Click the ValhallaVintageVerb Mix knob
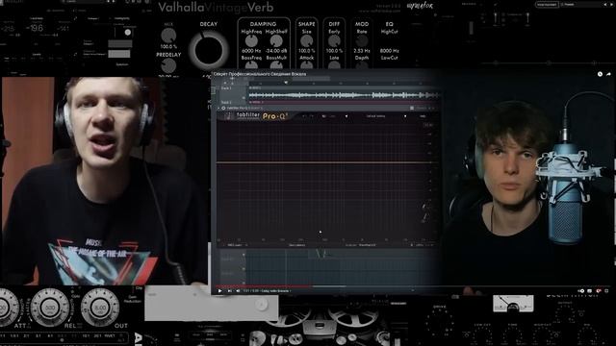The image size is (616, 346). [x=168, y=37]
